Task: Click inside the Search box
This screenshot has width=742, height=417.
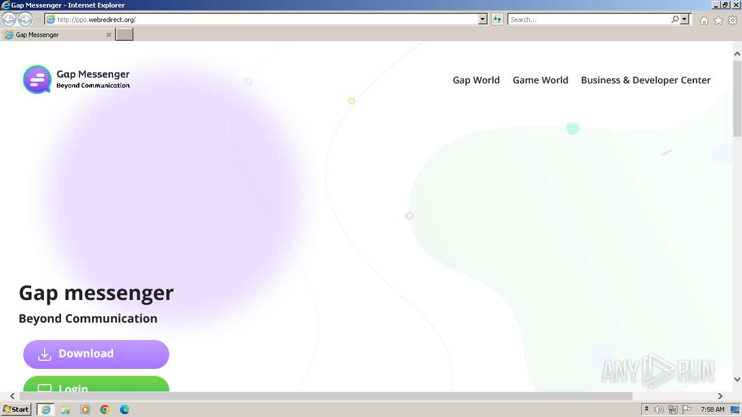Action: 588,20
